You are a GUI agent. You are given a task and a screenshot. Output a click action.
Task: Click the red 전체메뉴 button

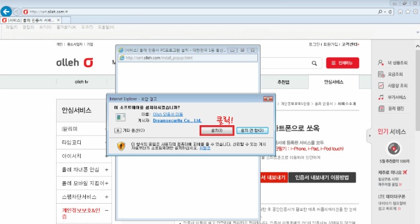[x=342, y=63]
